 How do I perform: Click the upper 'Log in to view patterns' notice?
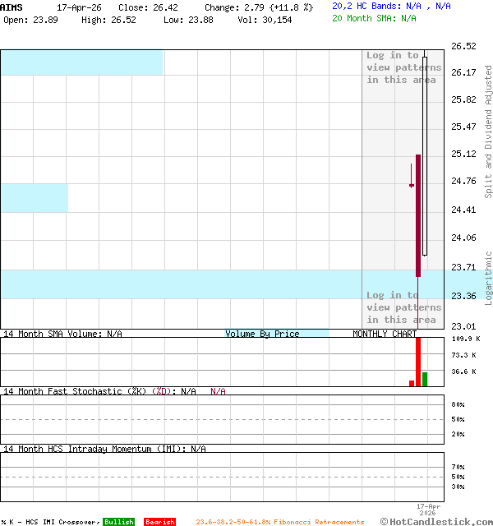(x=403, y=67)
